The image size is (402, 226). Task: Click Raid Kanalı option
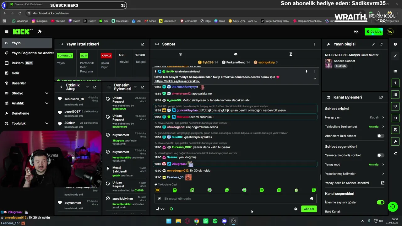[x=333, y=212]
